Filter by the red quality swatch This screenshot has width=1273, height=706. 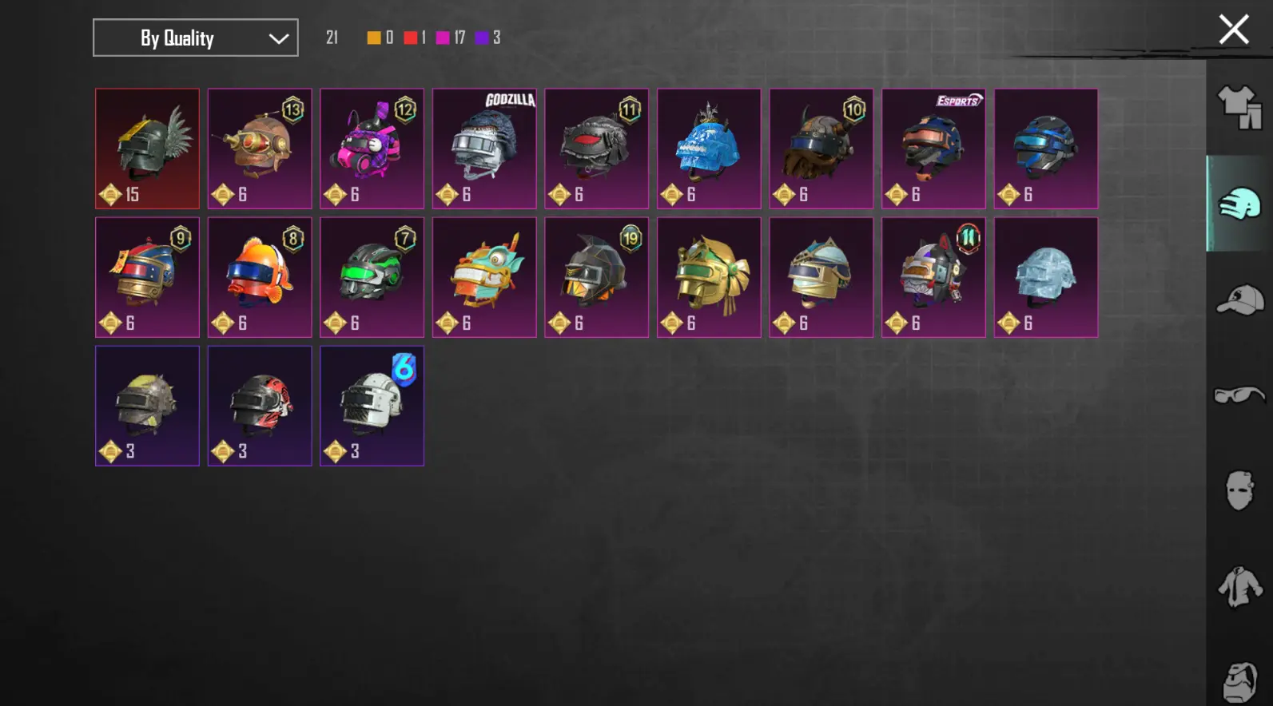coord(410,38)
